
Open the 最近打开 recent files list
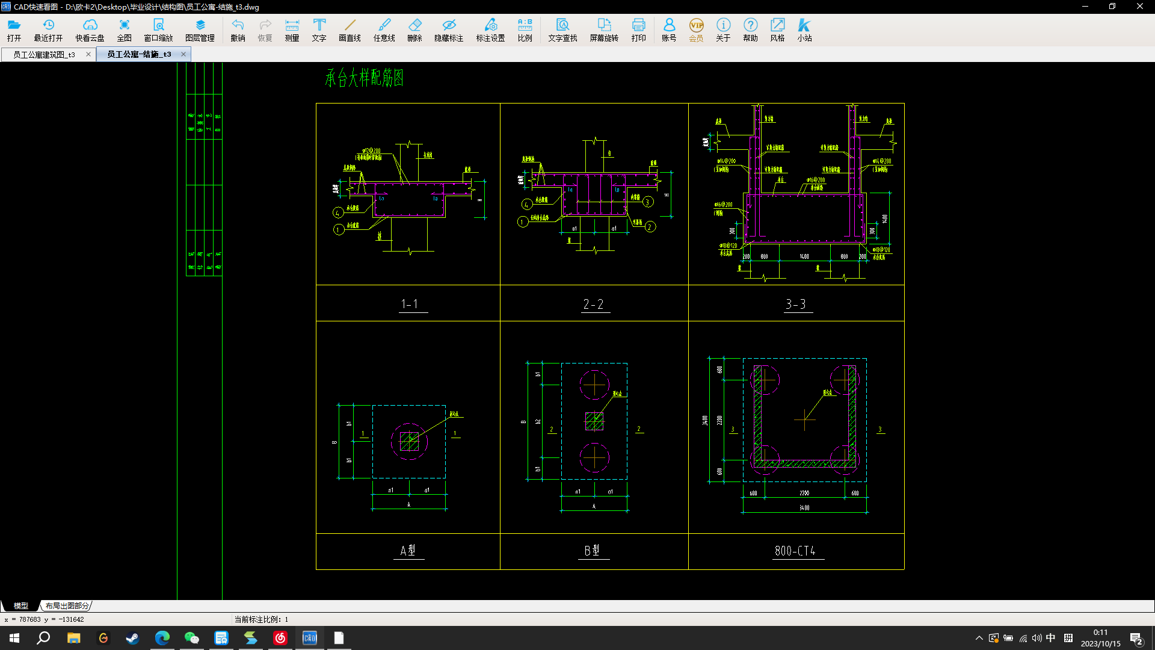point(48,29)
